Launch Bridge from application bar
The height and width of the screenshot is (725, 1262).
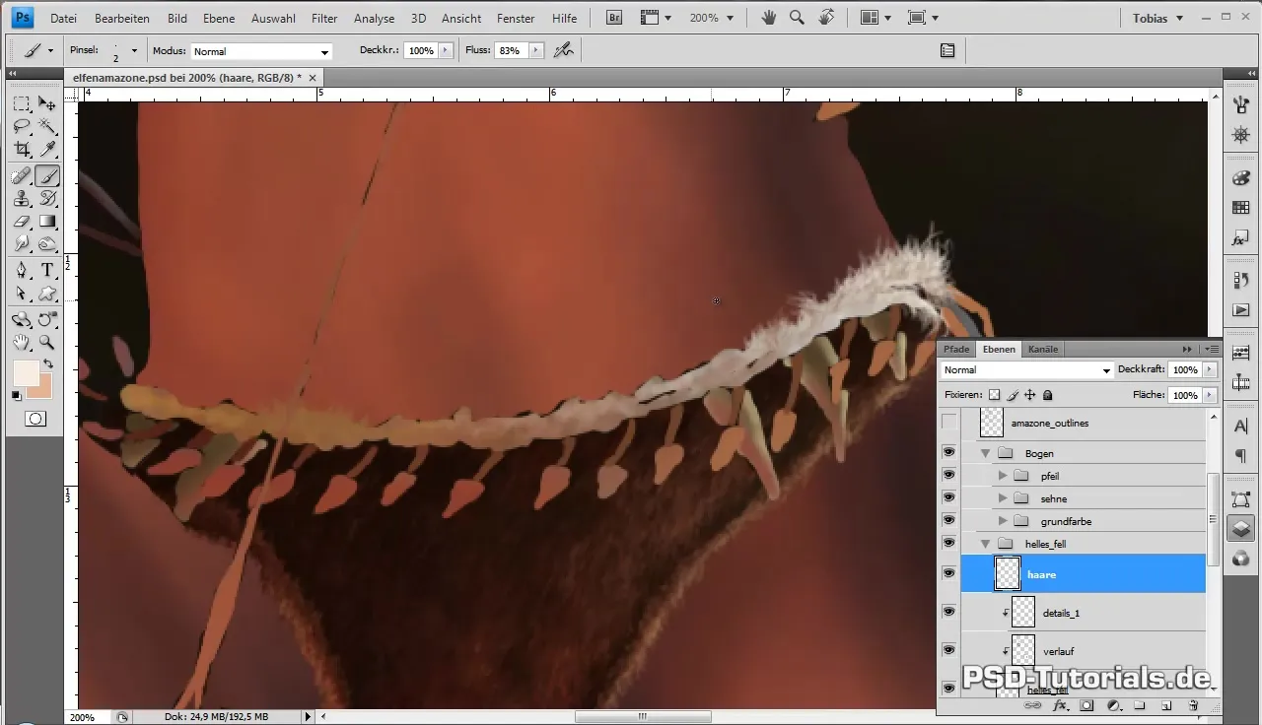[x=613, y=18]
